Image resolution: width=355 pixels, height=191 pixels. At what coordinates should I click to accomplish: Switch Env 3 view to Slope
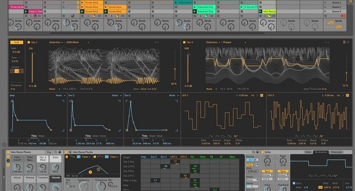pos(152,136)
